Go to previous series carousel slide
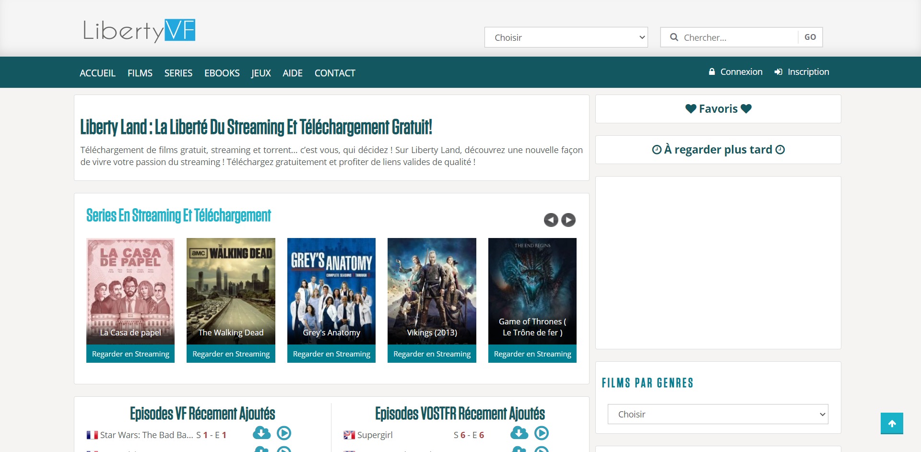This screenshot has width=921, height=452. [551, 220]
